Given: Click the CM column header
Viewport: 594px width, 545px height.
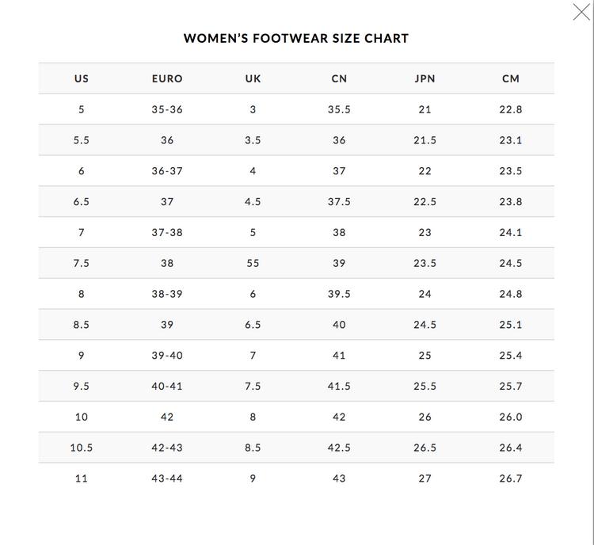Looking at the screenshot, I should click(x=511, y=78).
